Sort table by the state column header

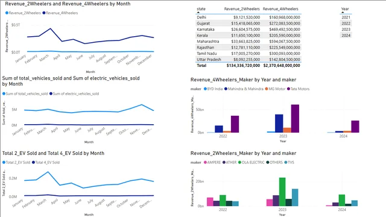tap(201, 9)
